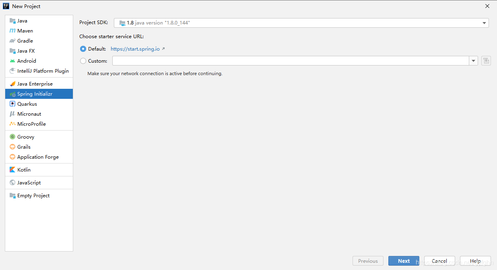Select the Grails list entry text

click(x=24, y=147)
